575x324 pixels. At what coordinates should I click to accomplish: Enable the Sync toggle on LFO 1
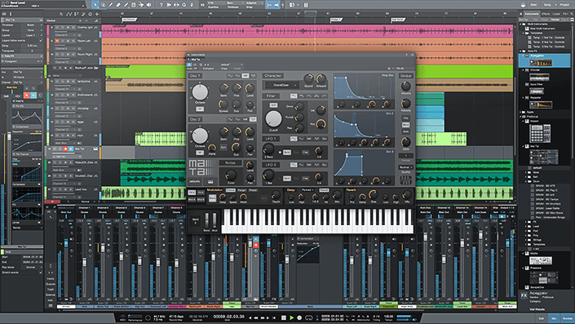point(287,153)
